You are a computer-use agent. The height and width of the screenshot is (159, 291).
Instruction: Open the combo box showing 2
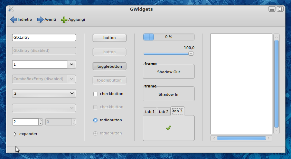[44, 93]
